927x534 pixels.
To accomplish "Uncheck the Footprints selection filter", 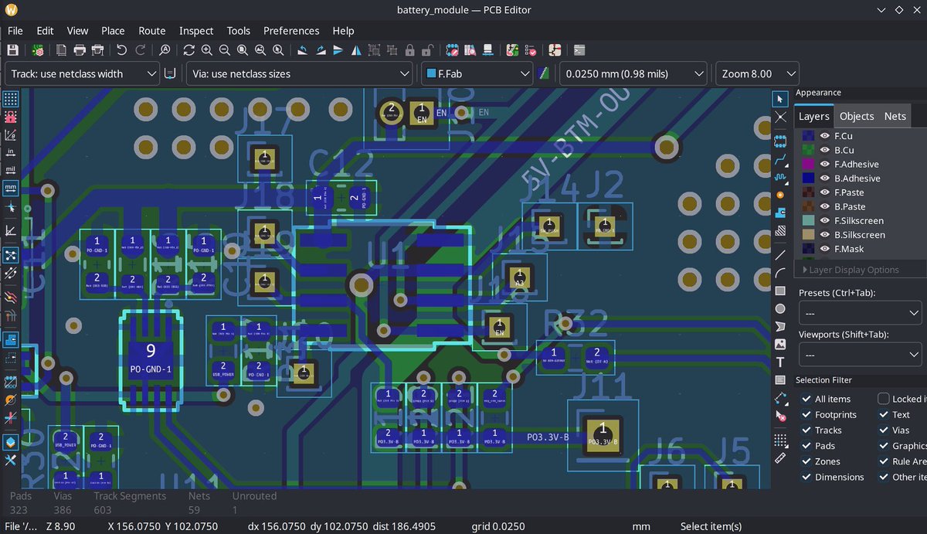I will [x=806, y=414].
